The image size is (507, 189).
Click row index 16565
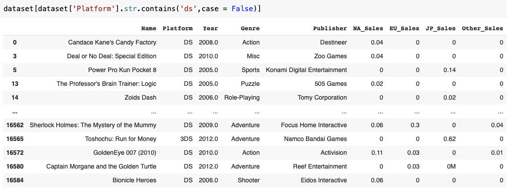point(16,139)
